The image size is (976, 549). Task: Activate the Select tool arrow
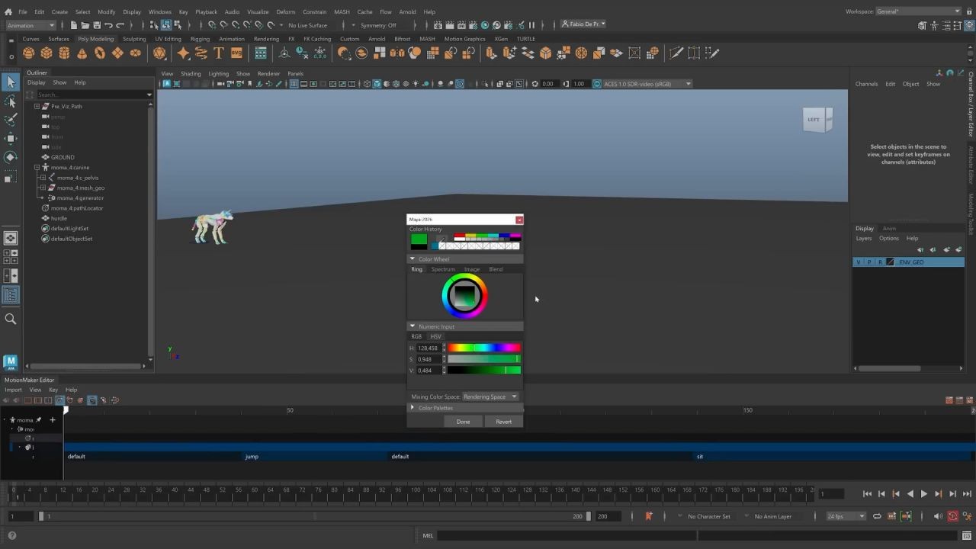coord(11,82)
